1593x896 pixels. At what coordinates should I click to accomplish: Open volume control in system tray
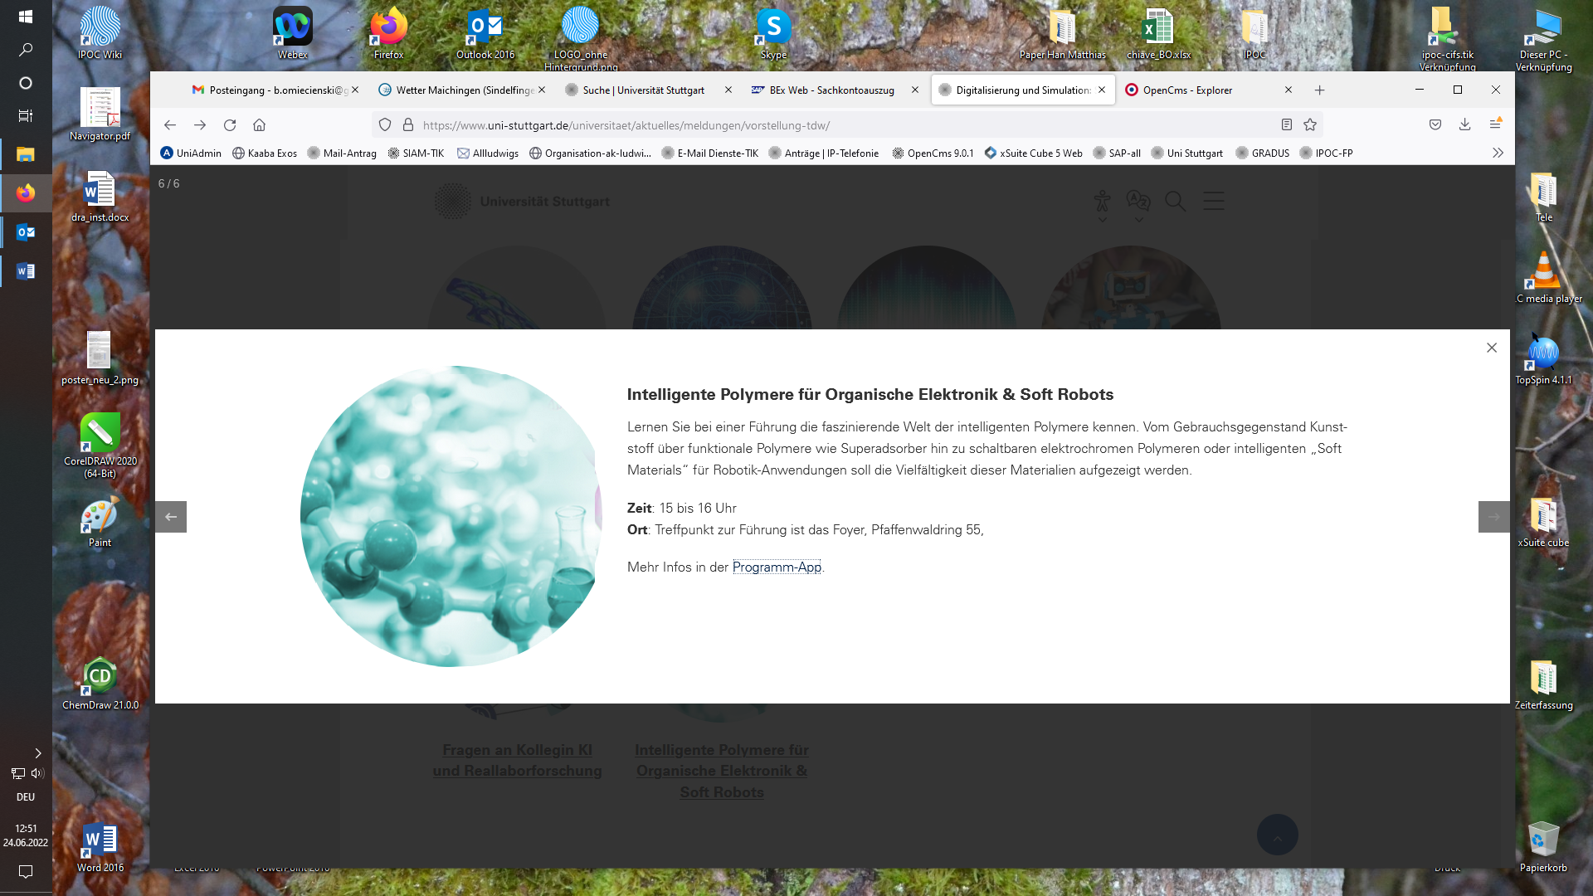click(x=37, y=773)
